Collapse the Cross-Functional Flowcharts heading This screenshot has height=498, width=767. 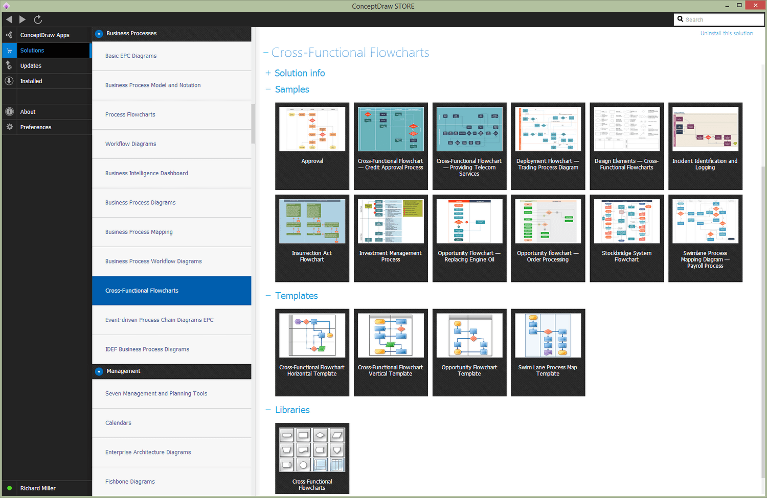(x=266, y=53)
